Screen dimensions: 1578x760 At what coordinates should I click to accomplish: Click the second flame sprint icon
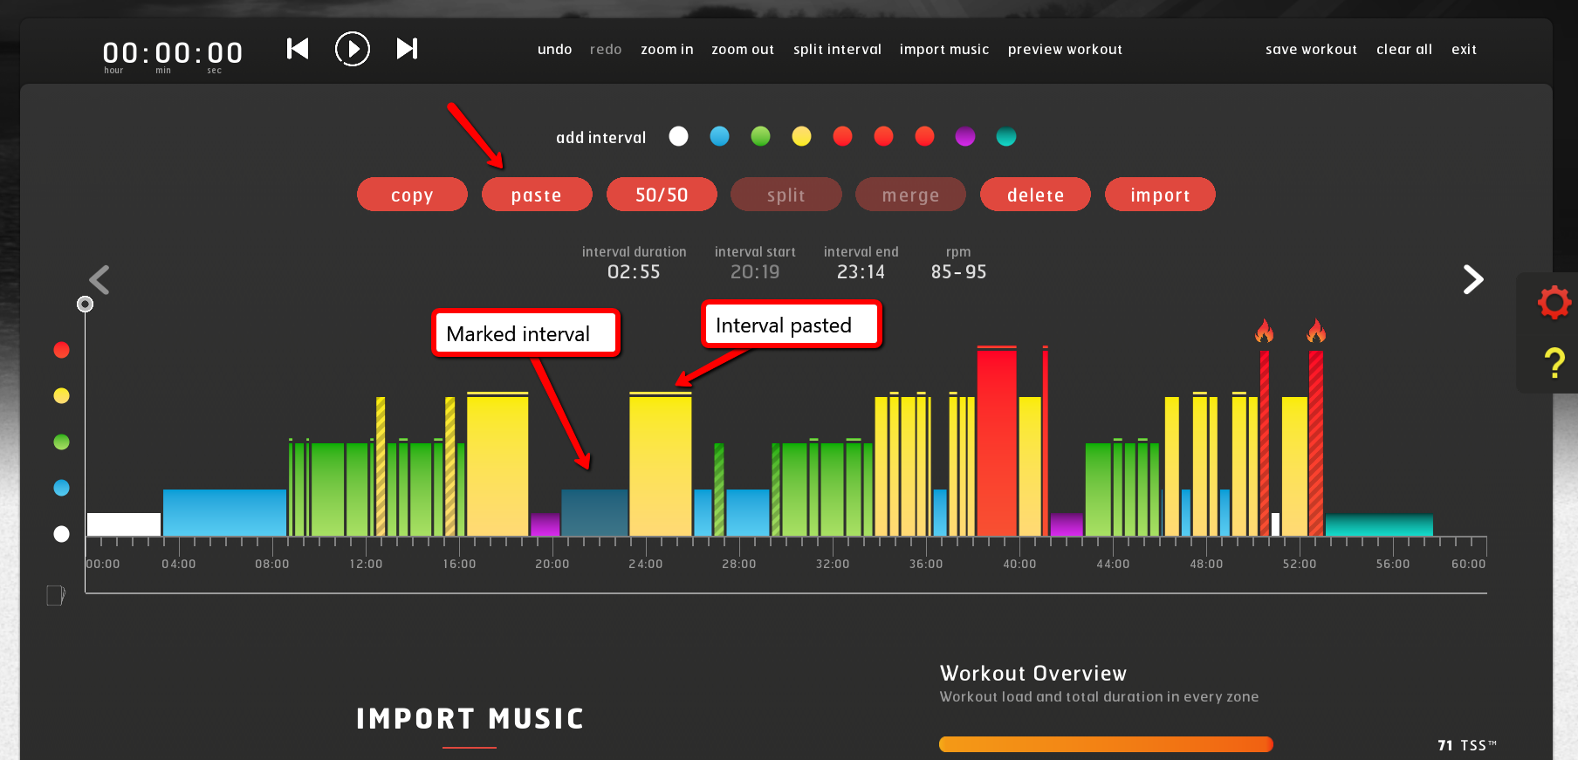1316,332
